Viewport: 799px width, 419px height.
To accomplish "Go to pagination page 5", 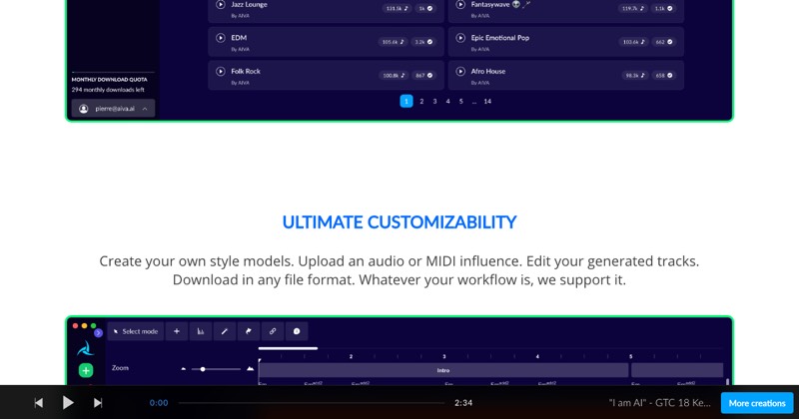I will click(x=461, y=102).
